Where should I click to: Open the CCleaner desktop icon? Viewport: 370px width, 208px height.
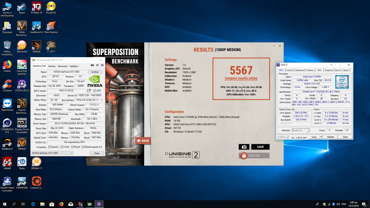pos(7,86)
